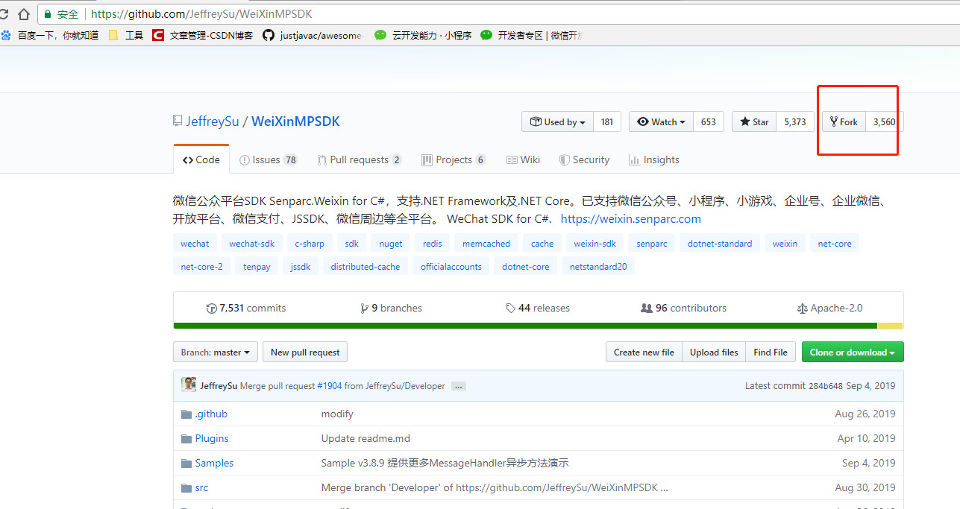
Task: Click the language breakdown bar
Action: [x=538, y=326]
